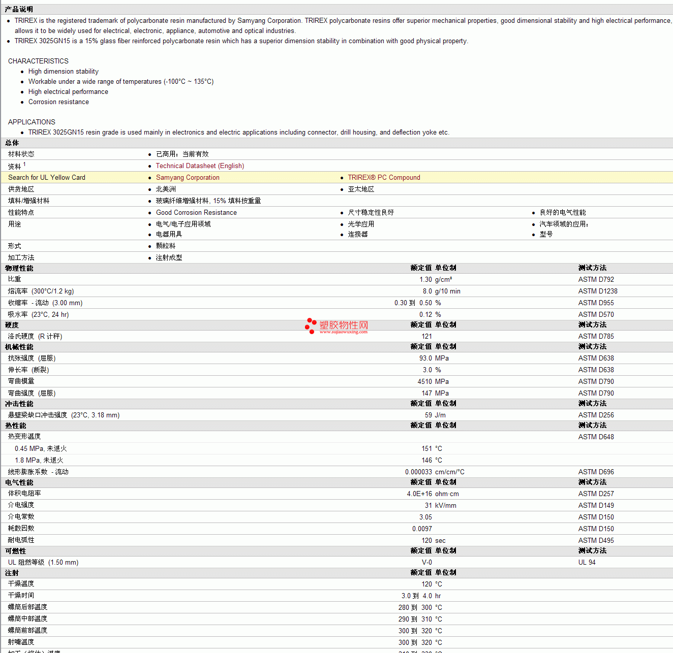Image resolution: width=673 pixels, height=653 pixels.
Task: Click the 北美洲 availability entry
Action: [166, 189]
